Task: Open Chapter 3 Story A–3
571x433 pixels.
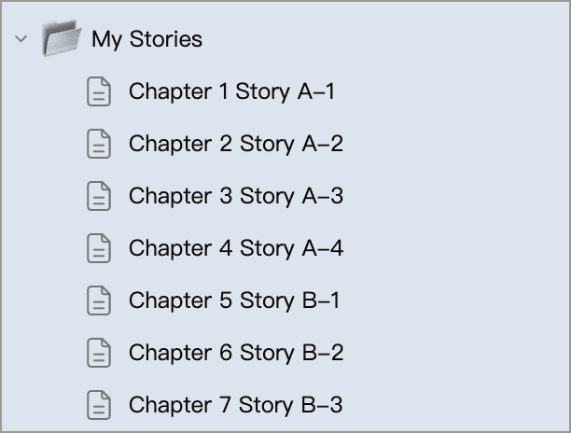Action: tap(235, 196)
